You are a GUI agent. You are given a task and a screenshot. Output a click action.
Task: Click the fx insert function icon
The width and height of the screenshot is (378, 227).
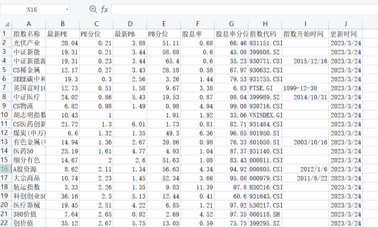(104, 10)
